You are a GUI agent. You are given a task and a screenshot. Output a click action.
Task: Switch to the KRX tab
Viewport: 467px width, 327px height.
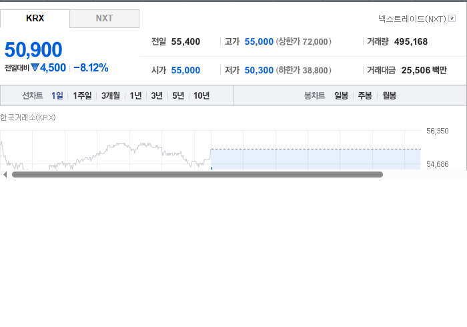[x=35, y=19]
